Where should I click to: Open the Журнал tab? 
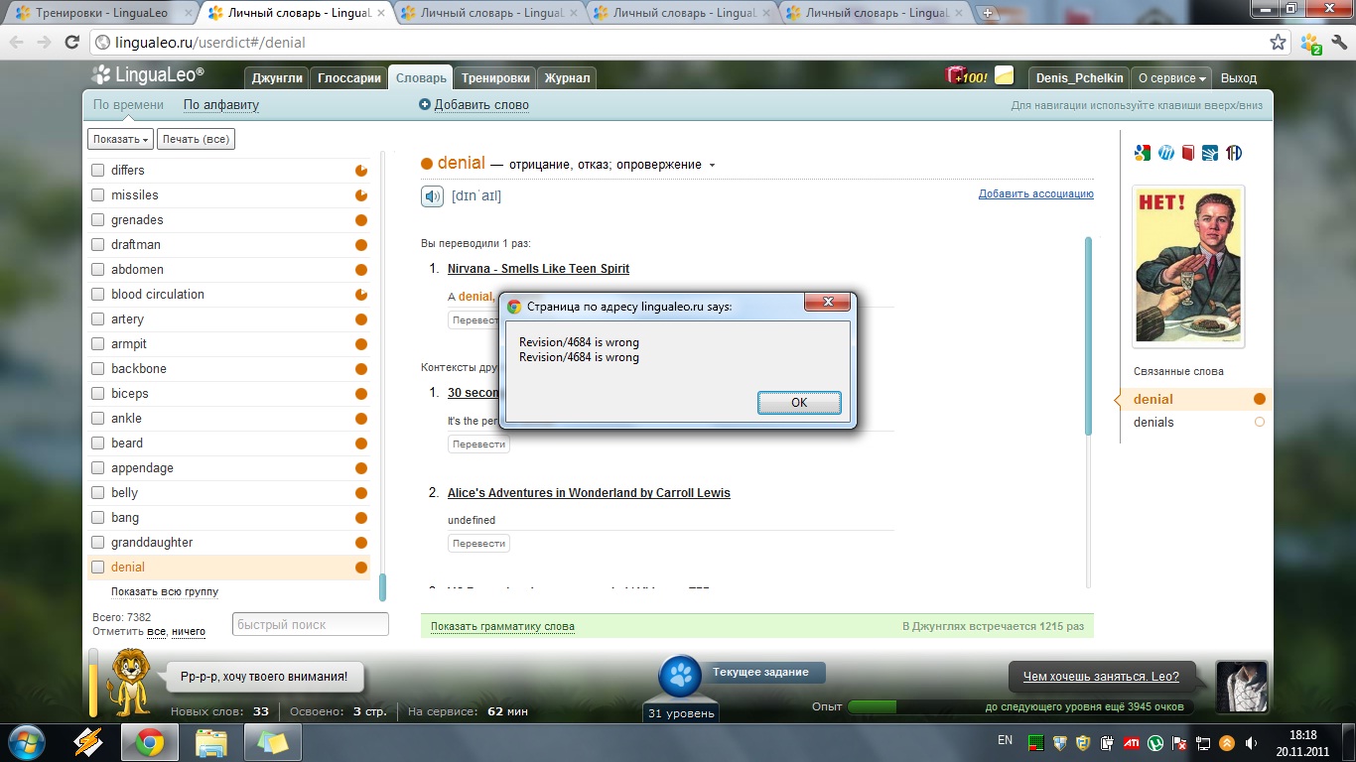pos(567,77)
